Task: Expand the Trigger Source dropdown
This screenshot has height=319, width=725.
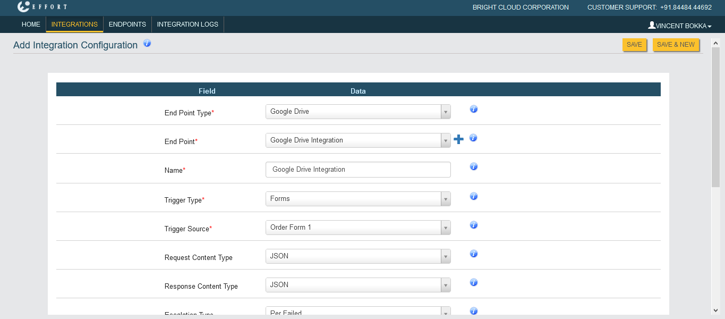Action: click(x=358, y=228)
